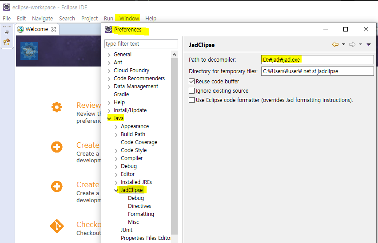The image size is (378, 243).
Task: Expand the Build Path node
Action: pos(116,135)
